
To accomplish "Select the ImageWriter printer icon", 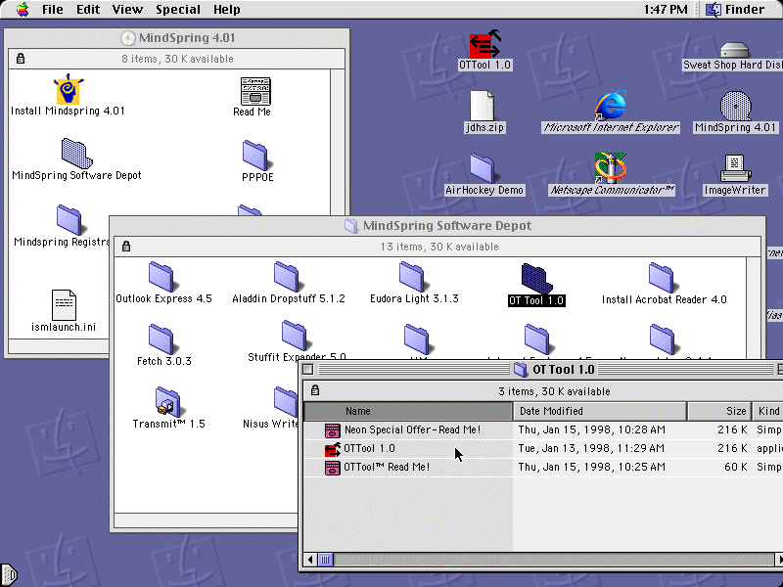I will click(735, 168).
